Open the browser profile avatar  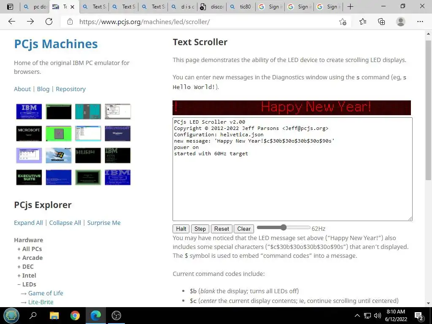tap(401, 22)
